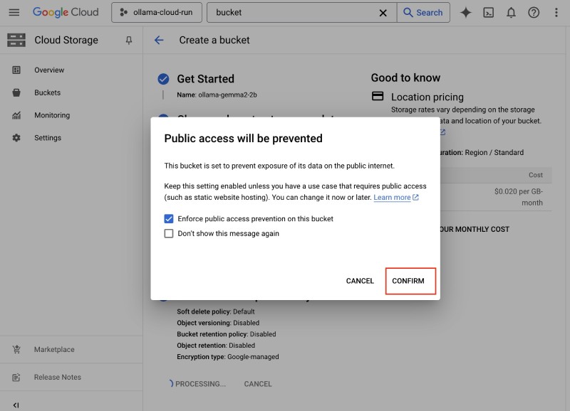Viewport: 570px width, 411px height.
Task: Open the three-dot settings and utilities menu
Action: click(x=556, y=13)
